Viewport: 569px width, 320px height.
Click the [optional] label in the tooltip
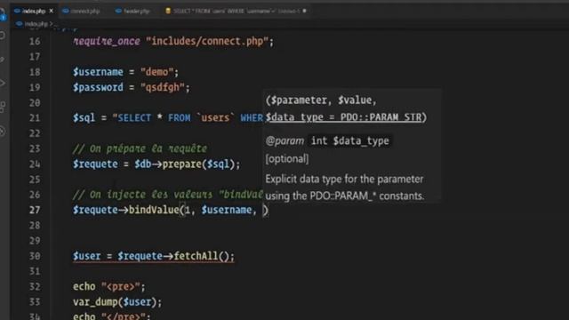[x=287, y=159]
